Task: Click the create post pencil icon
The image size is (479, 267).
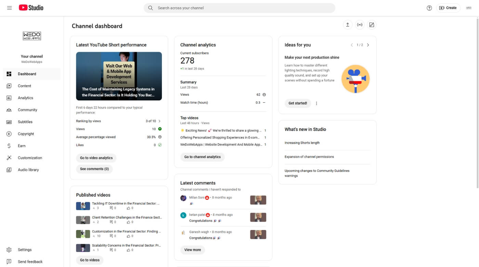Action: (x=372, y=25)
